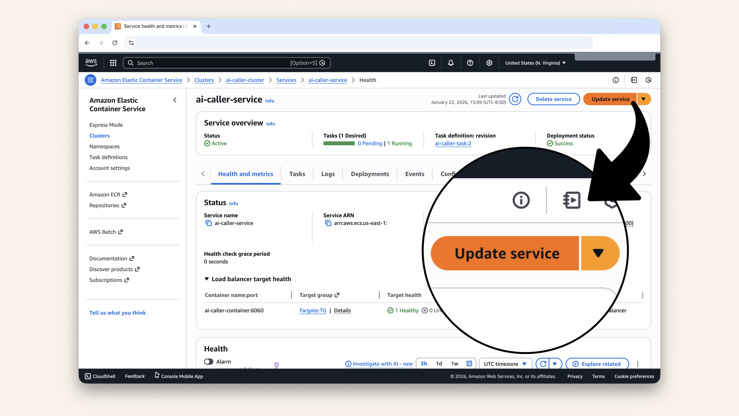Collapse the Load balancer target health section
This screenshot has height=416, width=739.
(207, 279)
